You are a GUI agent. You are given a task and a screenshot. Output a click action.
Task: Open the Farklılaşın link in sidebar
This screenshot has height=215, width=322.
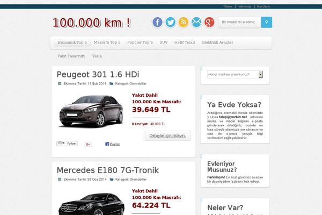(216, 177)
